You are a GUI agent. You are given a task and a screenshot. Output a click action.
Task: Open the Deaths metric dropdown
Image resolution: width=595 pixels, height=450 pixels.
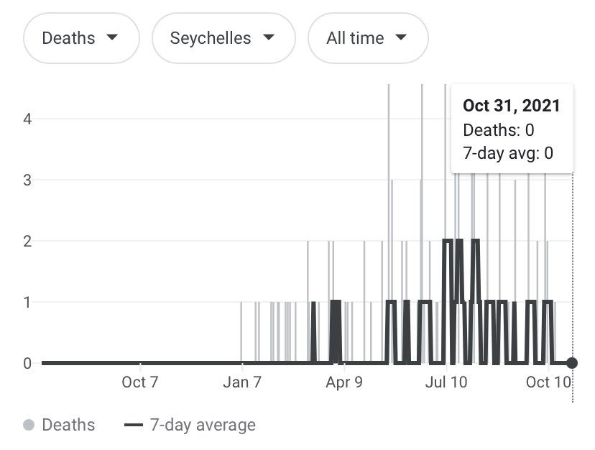[x=81, y=38]
